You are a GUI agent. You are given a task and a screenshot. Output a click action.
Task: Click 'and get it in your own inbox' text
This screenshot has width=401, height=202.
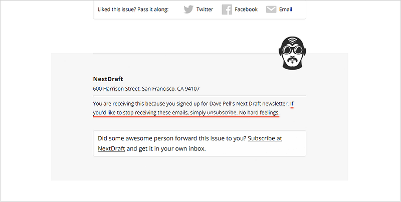click(x=166, y=148)
